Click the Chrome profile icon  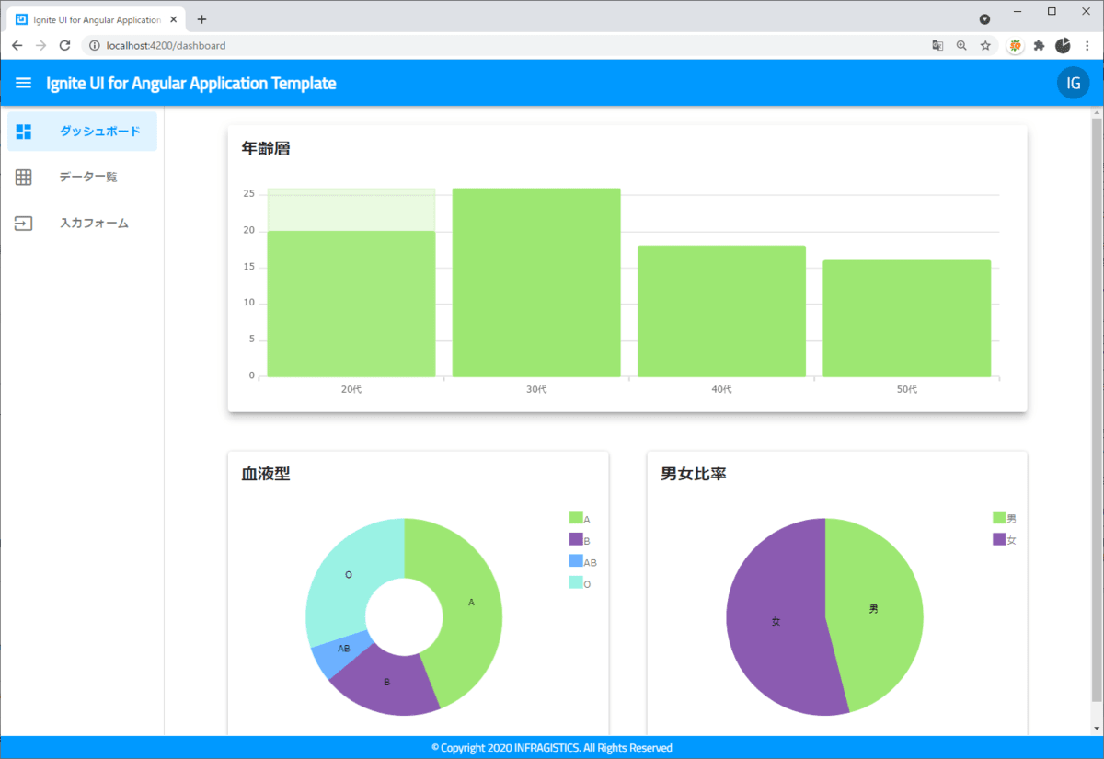pyautogui.click(x=1063, y=45)
